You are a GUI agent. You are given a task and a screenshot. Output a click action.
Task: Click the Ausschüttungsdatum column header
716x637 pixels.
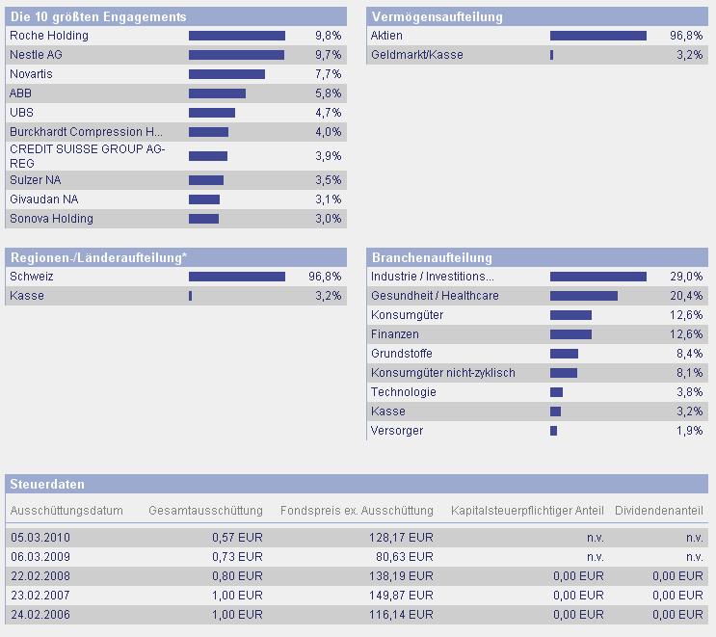tap(66, 511)
